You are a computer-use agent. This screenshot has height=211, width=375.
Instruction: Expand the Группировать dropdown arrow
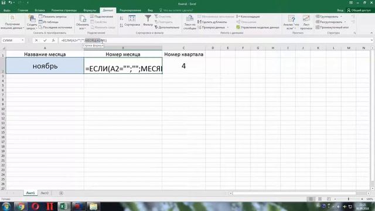coord(341,16)
